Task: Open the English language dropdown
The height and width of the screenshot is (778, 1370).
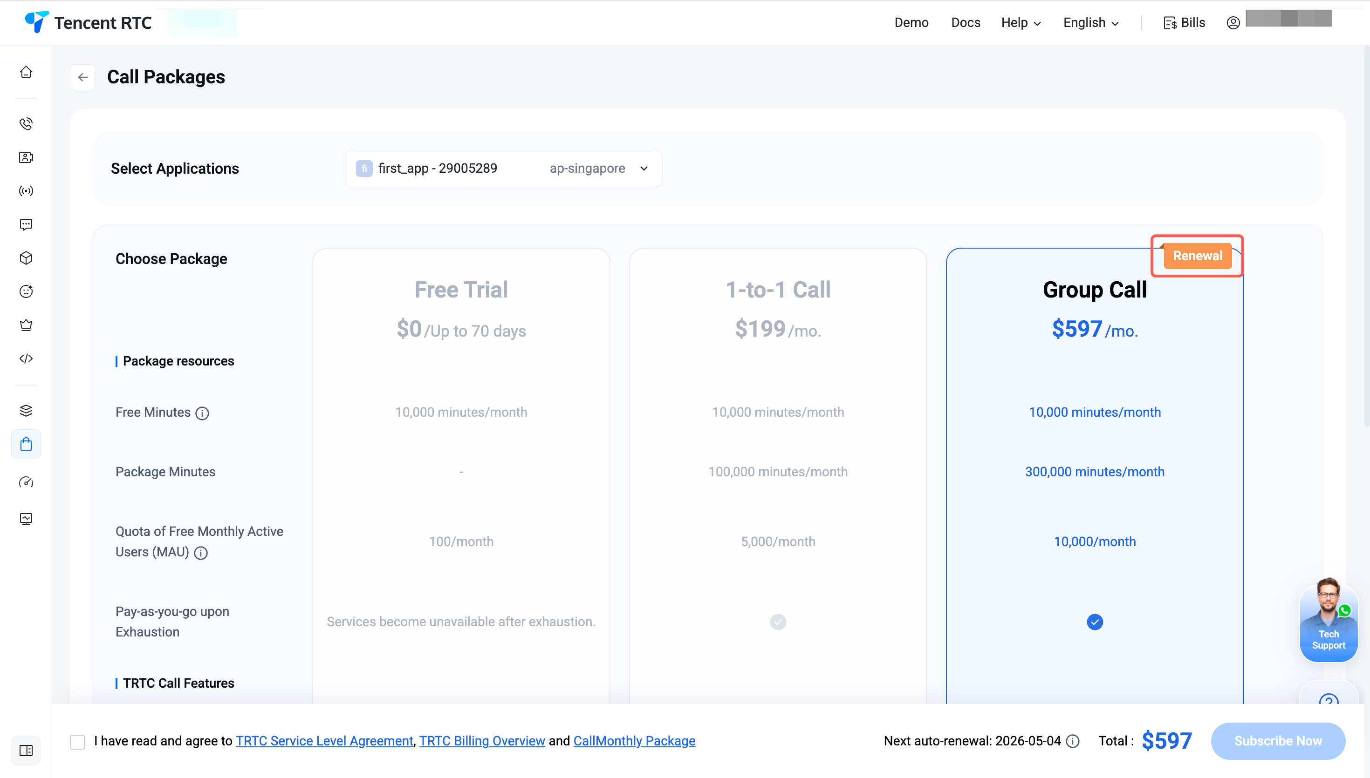Action: pyautogui.click(x=1091, y=22)
